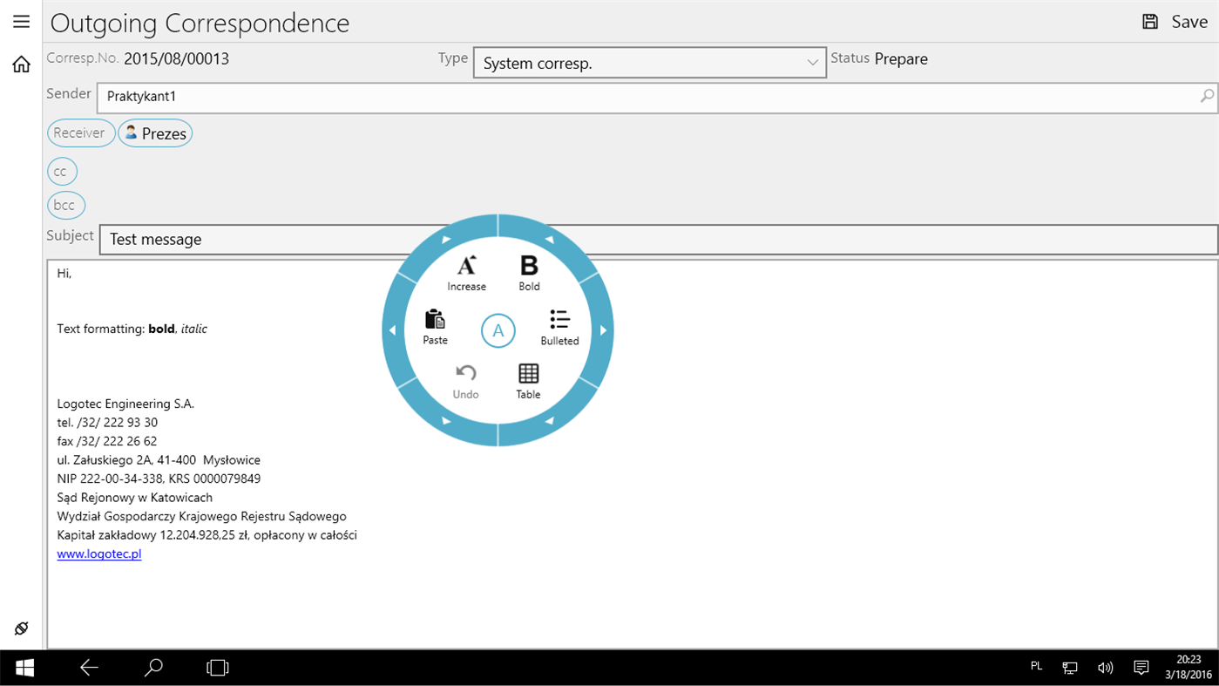The width and height of the screenshot is (1219, 686).
Task: Expand radial menu top-left arrow
Action: [x=446, y=240]
